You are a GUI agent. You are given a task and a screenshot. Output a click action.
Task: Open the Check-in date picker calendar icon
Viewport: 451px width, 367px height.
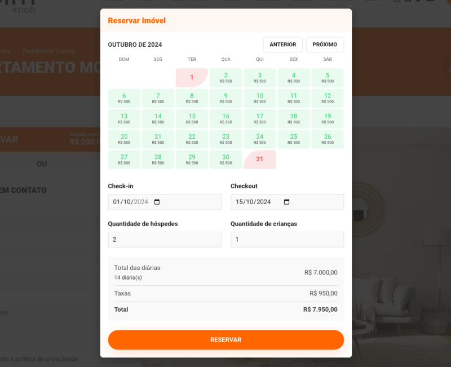(x=157, y=202)
